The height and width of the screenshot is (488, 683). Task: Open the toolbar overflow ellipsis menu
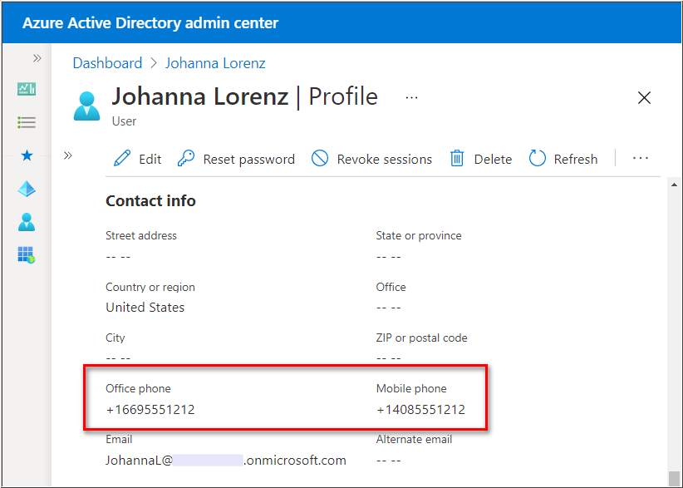point(640,158)
